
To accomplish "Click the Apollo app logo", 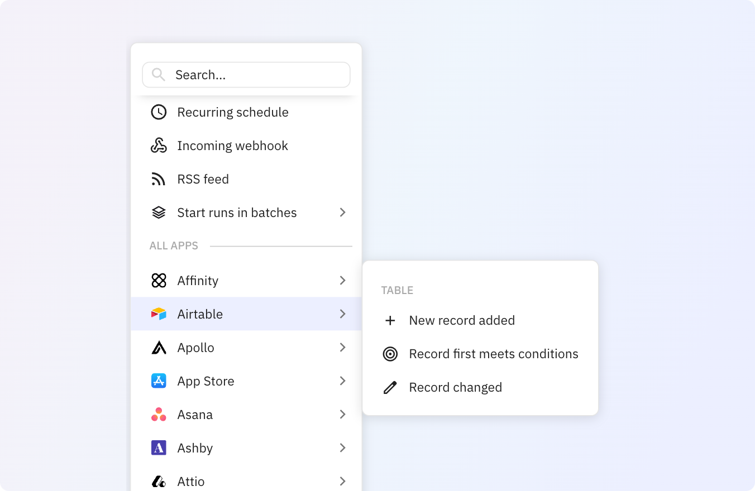I will point(159,348).
